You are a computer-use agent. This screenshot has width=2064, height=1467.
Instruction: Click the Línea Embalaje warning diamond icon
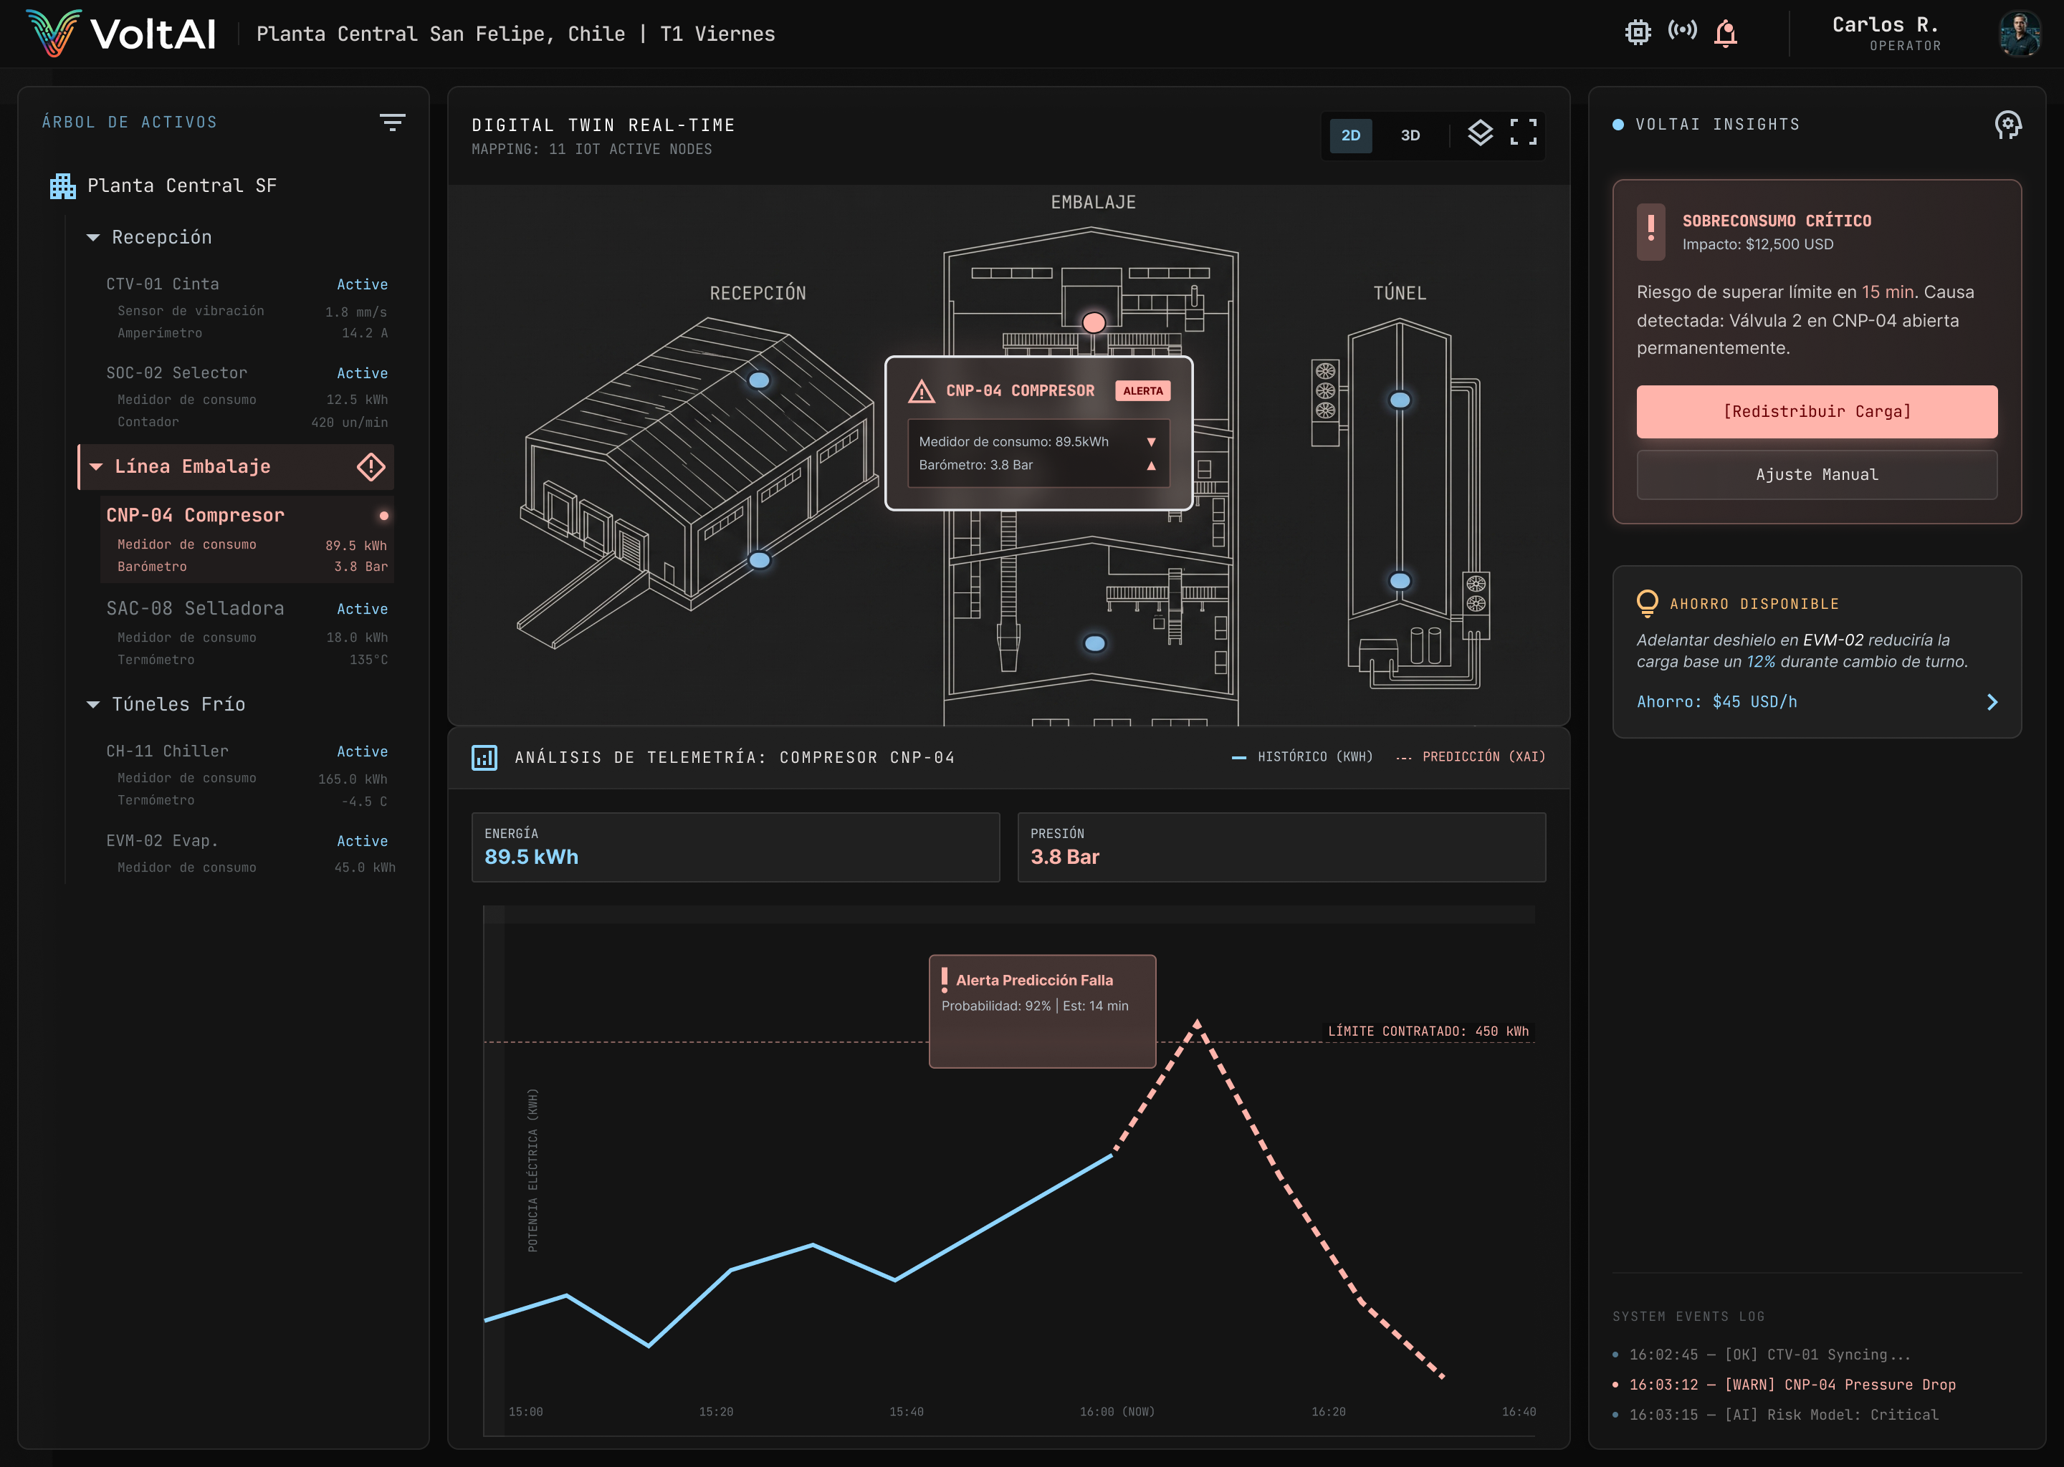click(371, 466)
